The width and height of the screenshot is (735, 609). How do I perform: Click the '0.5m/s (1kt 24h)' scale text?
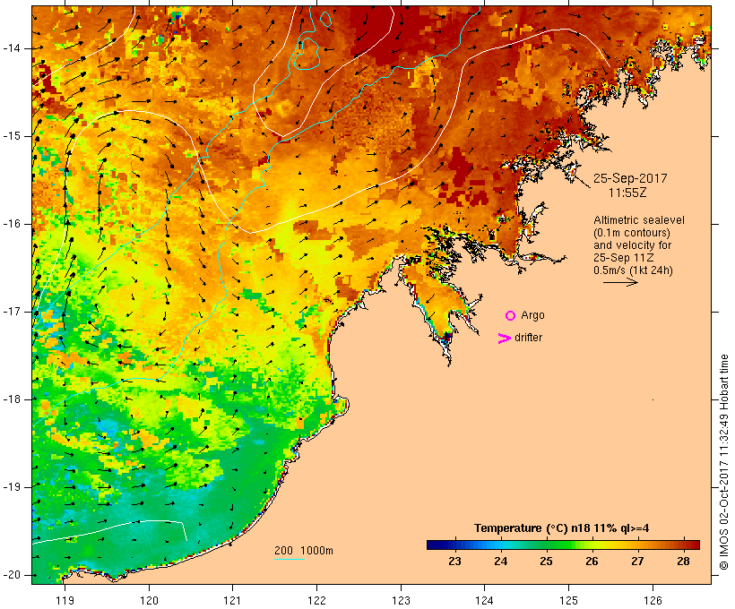coord(633,270)
